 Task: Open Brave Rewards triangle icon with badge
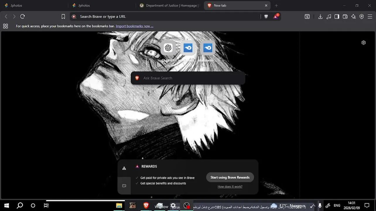[x=276, y=16]
